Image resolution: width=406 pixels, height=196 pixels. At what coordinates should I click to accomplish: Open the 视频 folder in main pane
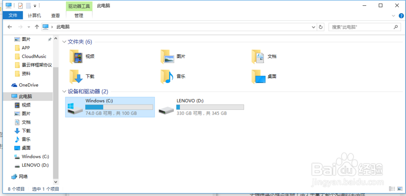click(82, 57)
